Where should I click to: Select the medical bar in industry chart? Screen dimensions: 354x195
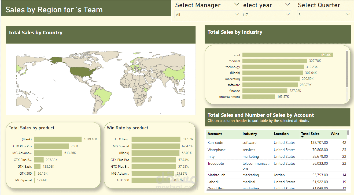point(275,61)
